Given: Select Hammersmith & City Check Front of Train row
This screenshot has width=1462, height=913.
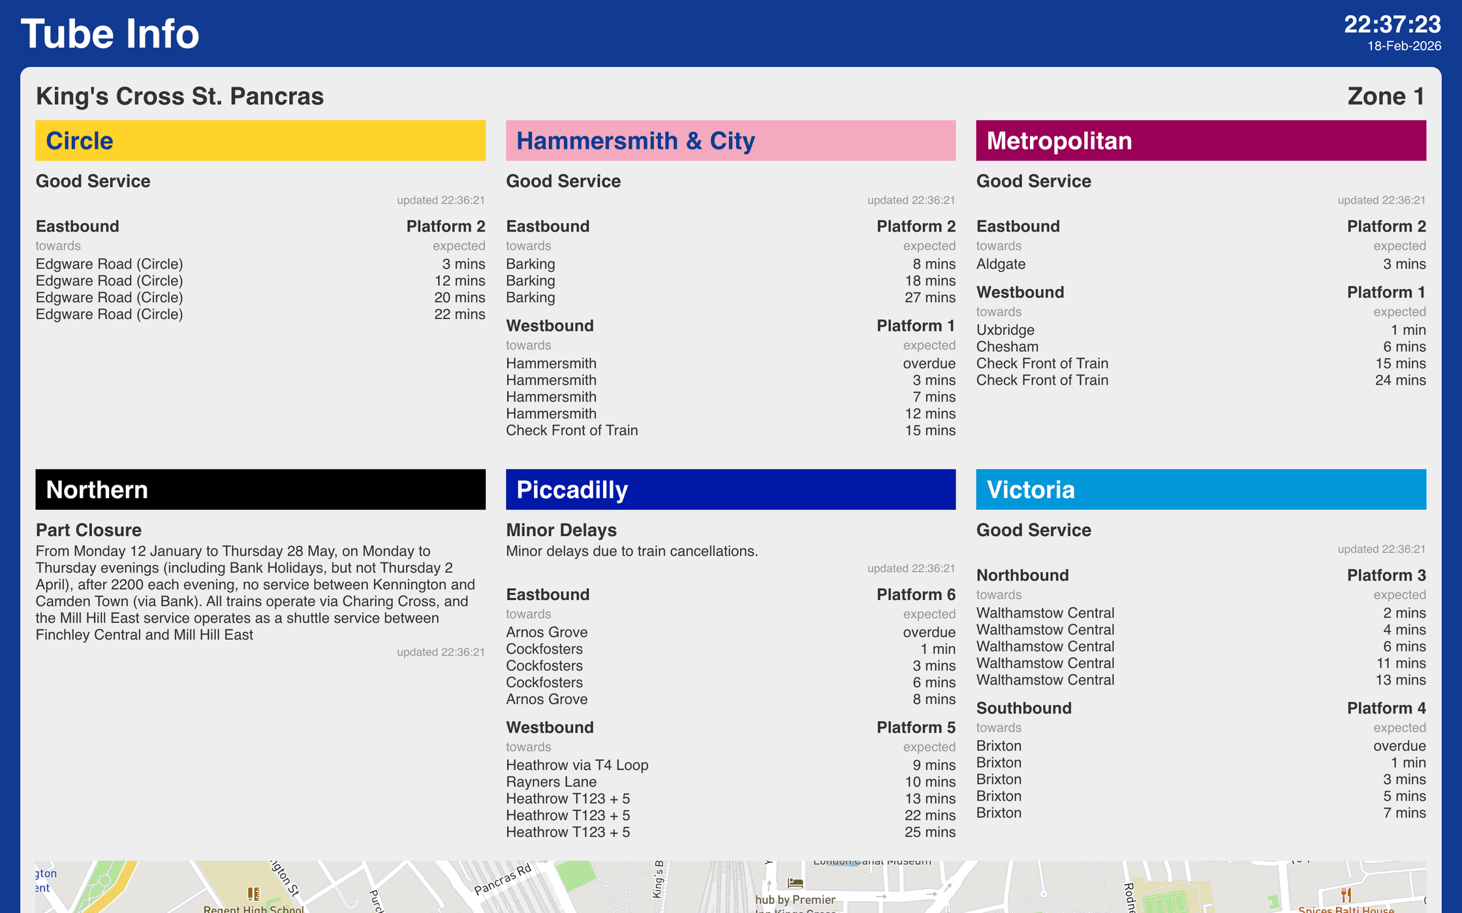Looking at the screenshot, I should (x=730, y=430).
